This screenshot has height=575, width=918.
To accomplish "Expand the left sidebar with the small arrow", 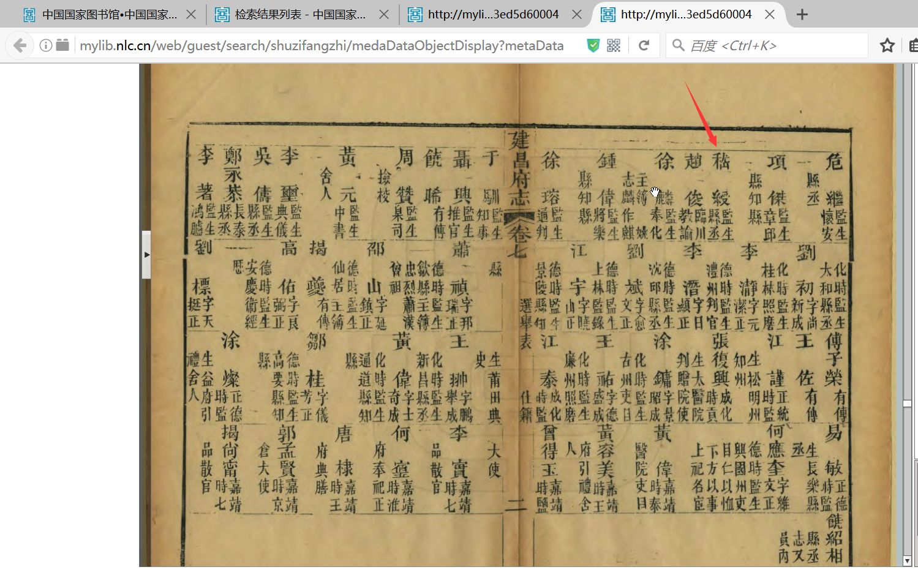I will (146, 254).
